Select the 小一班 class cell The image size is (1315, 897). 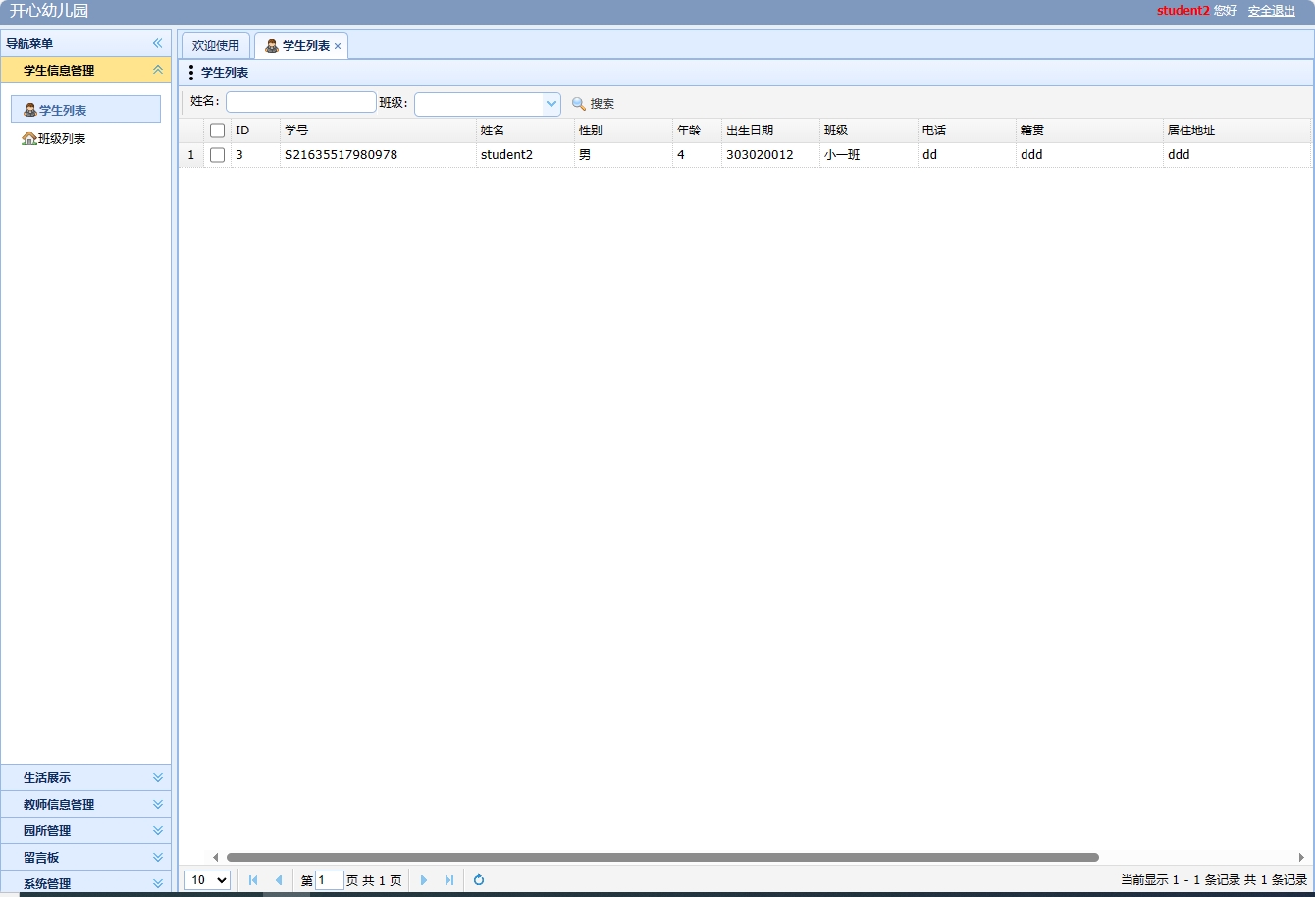pyautogui.click(x=868, y=155)
